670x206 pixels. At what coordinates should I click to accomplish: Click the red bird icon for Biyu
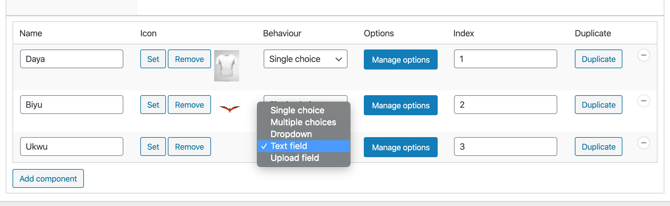(x=229, y=109)
